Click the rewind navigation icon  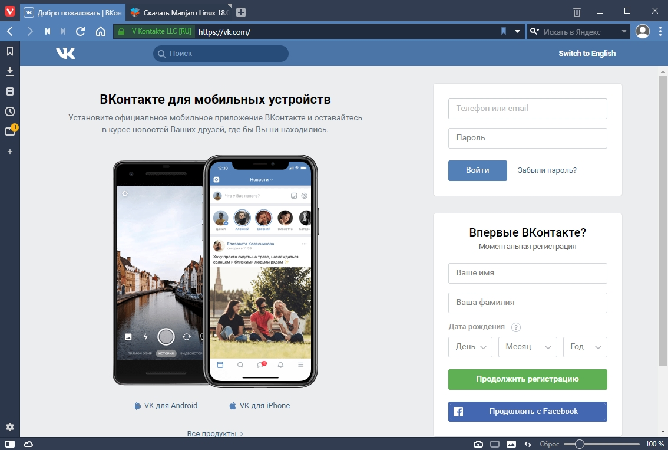point(48,31)
